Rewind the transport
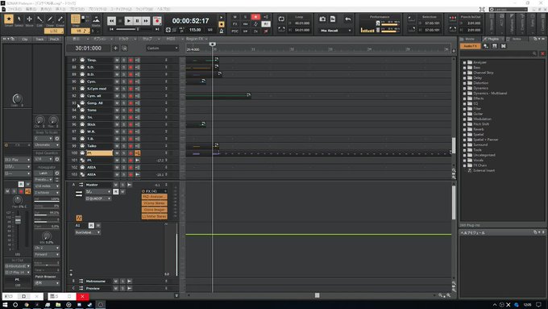The width and height of the screenshot is (548, 309). click(111, 21)
